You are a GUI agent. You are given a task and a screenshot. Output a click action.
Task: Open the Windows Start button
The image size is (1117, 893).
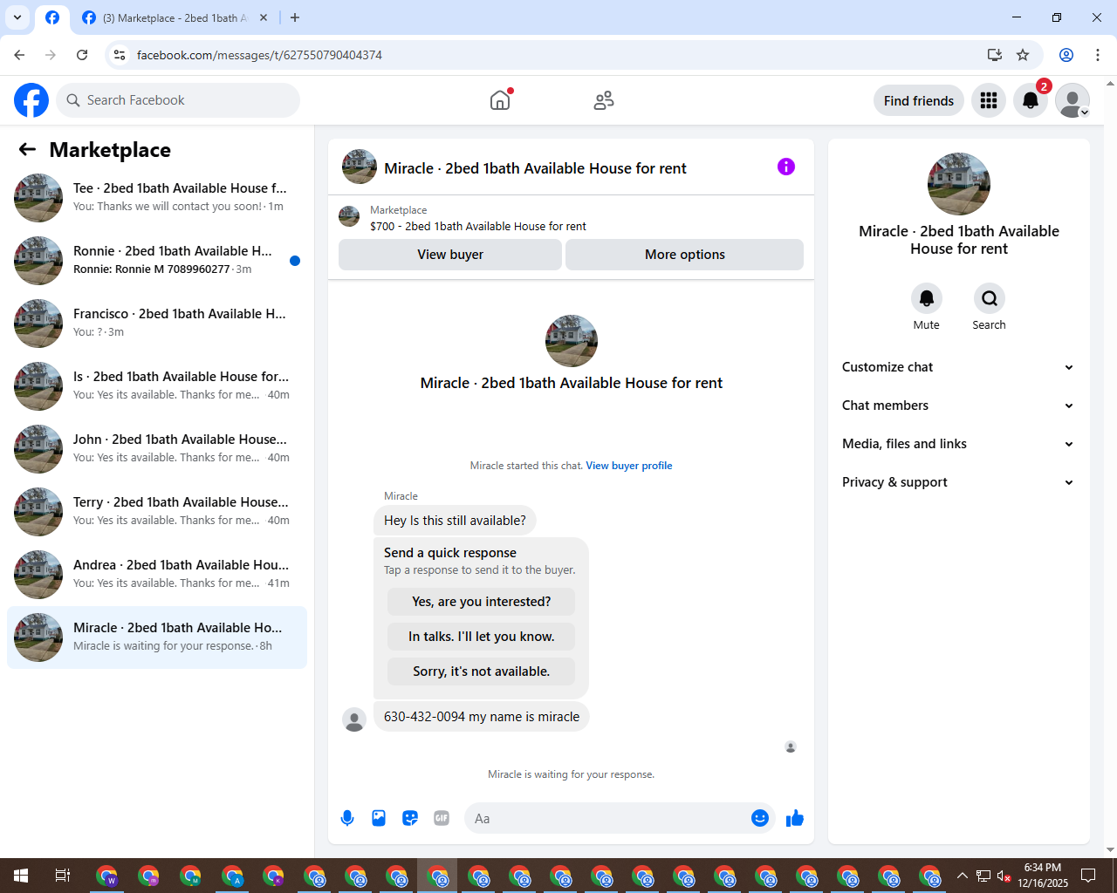pyautogui.click(x=21, y=876)
